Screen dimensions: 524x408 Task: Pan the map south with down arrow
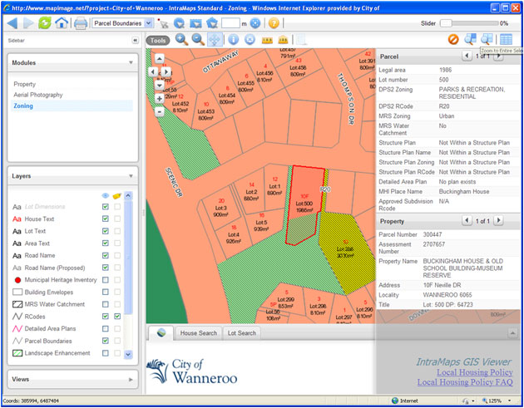point(160,85)
